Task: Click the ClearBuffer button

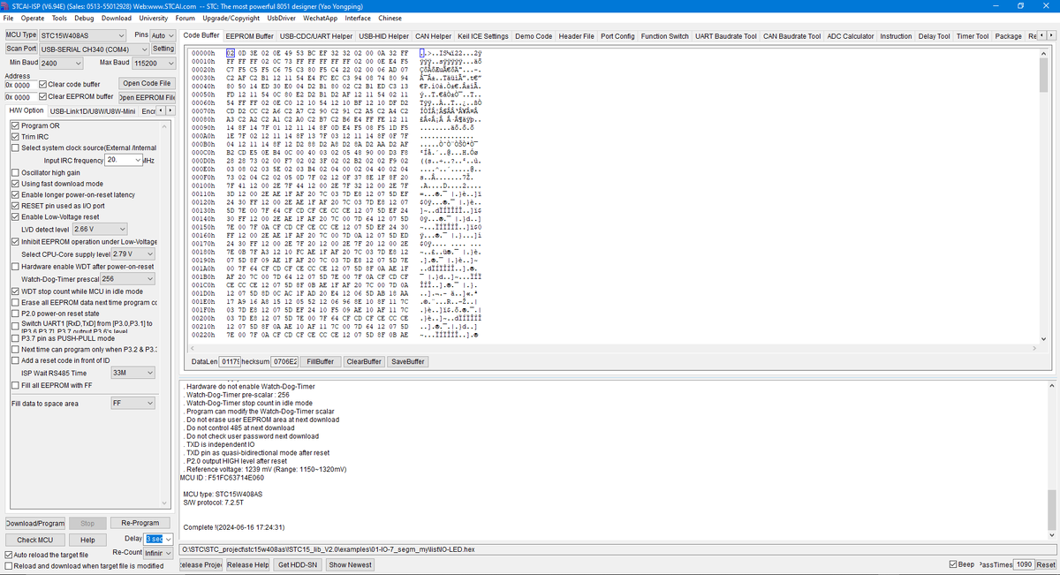Action: (x=363, y=361)
